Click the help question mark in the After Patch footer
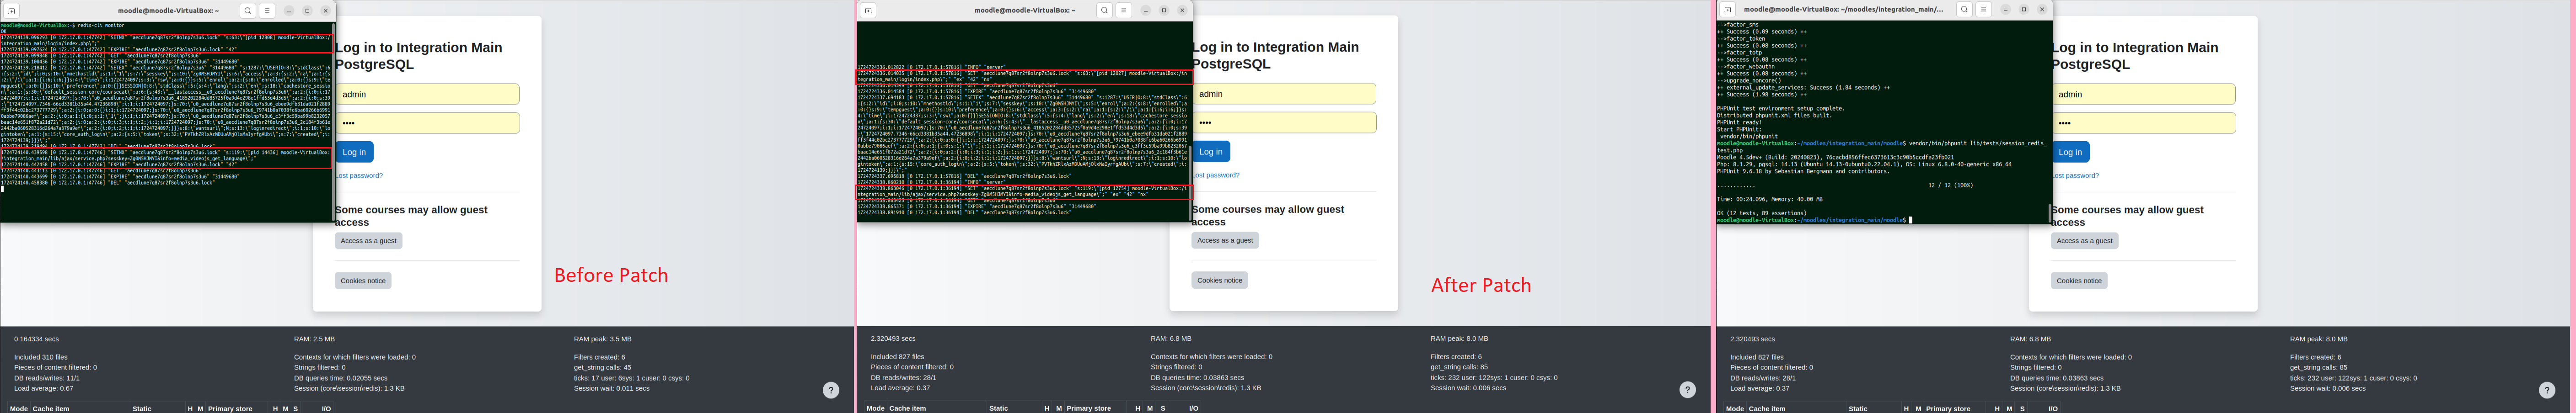The image size is (2576, 413). point(1688,390)
